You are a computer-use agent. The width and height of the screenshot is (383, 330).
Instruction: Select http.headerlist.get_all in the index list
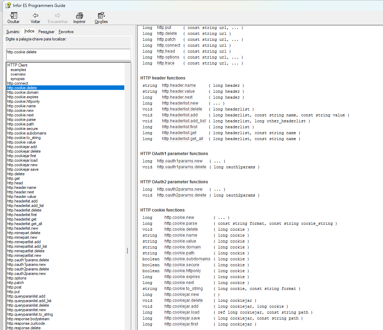pyautogui.click(x=24, y=224)
